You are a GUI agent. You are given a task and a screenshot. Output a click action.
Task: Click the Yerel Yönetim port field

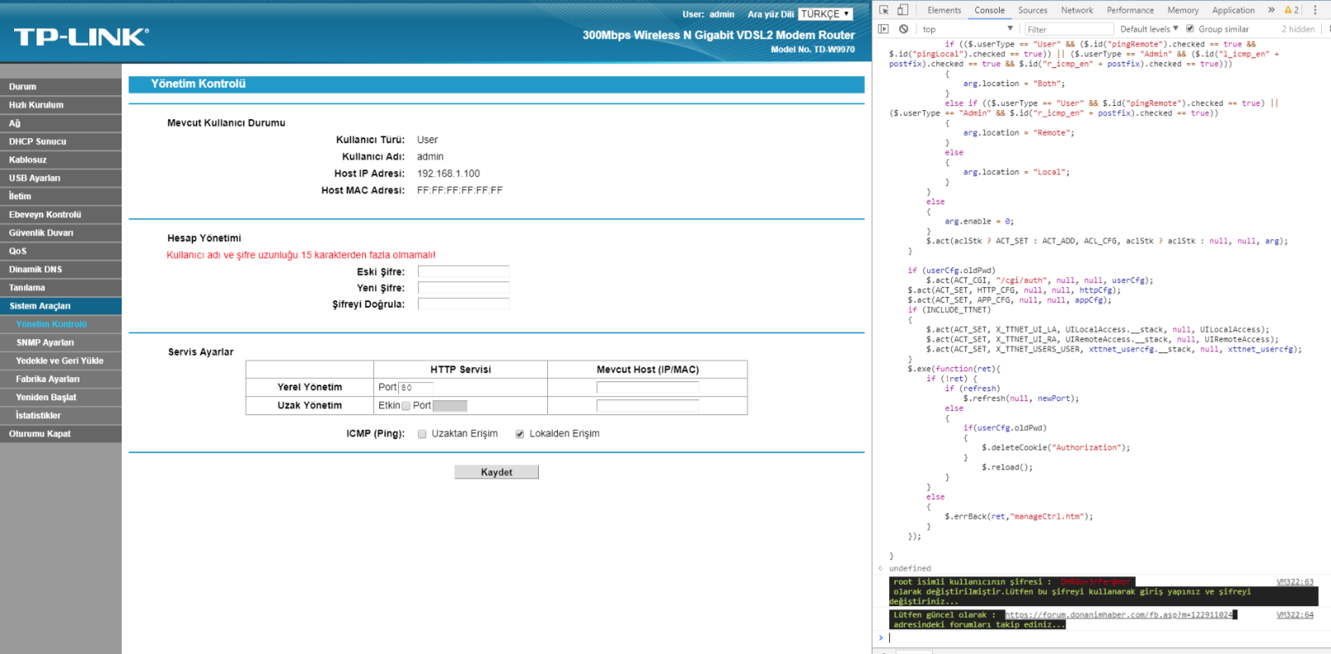(x=416, y=387)
